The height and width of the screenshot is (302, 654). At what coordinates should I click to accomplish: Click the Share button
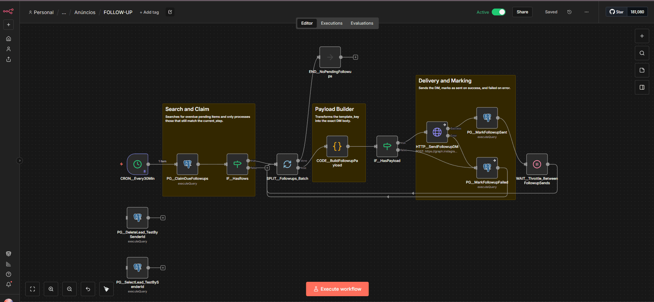click(522, 12)
